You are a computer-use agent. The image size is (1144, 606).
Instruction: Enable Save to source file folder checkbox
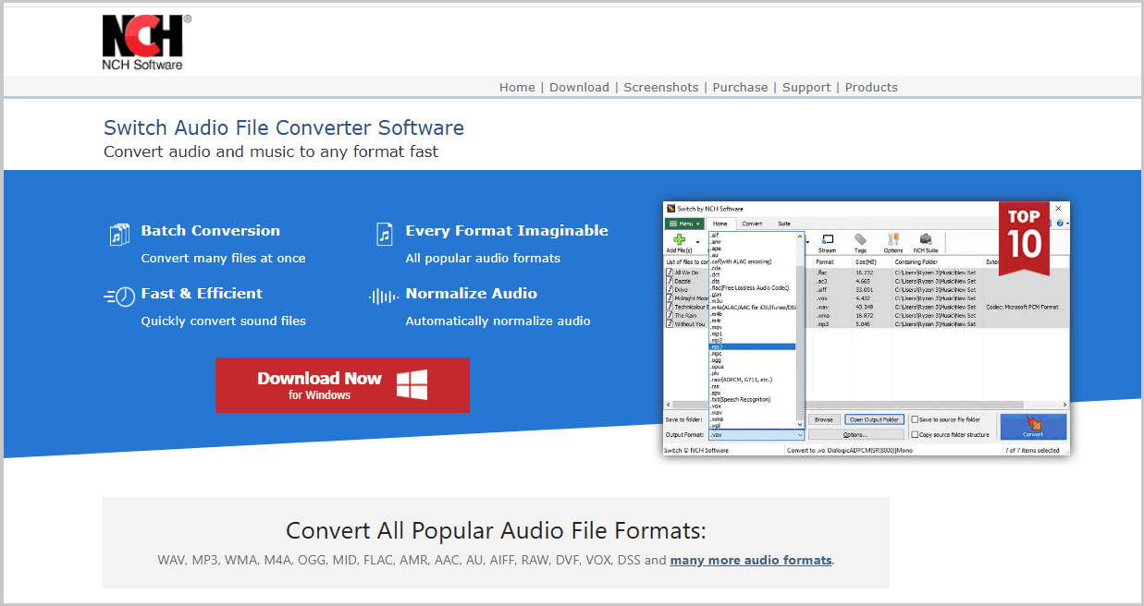[x=915, y=419]
